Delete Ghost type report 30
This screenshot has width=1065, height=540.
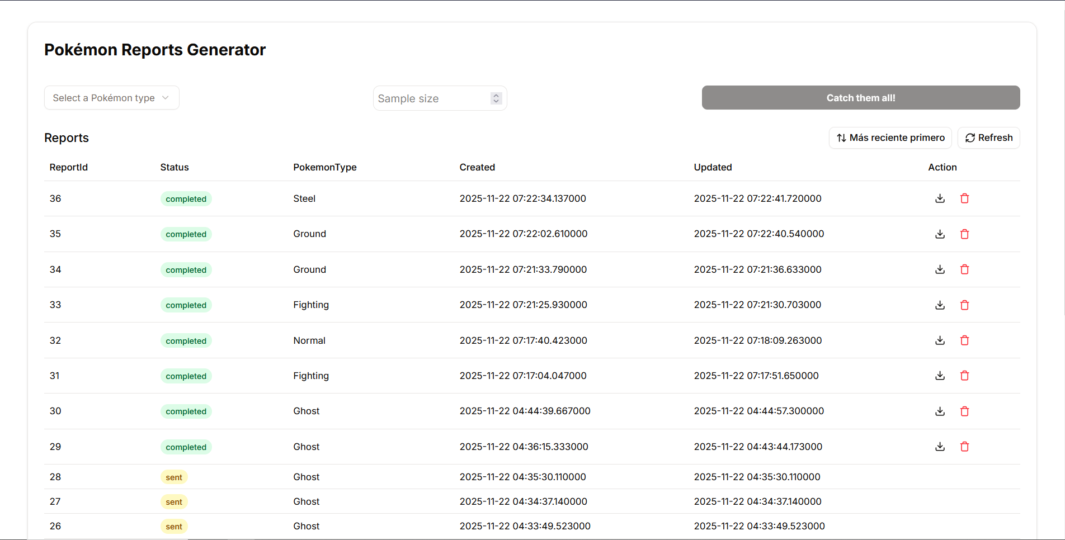[x=964, y=411]
